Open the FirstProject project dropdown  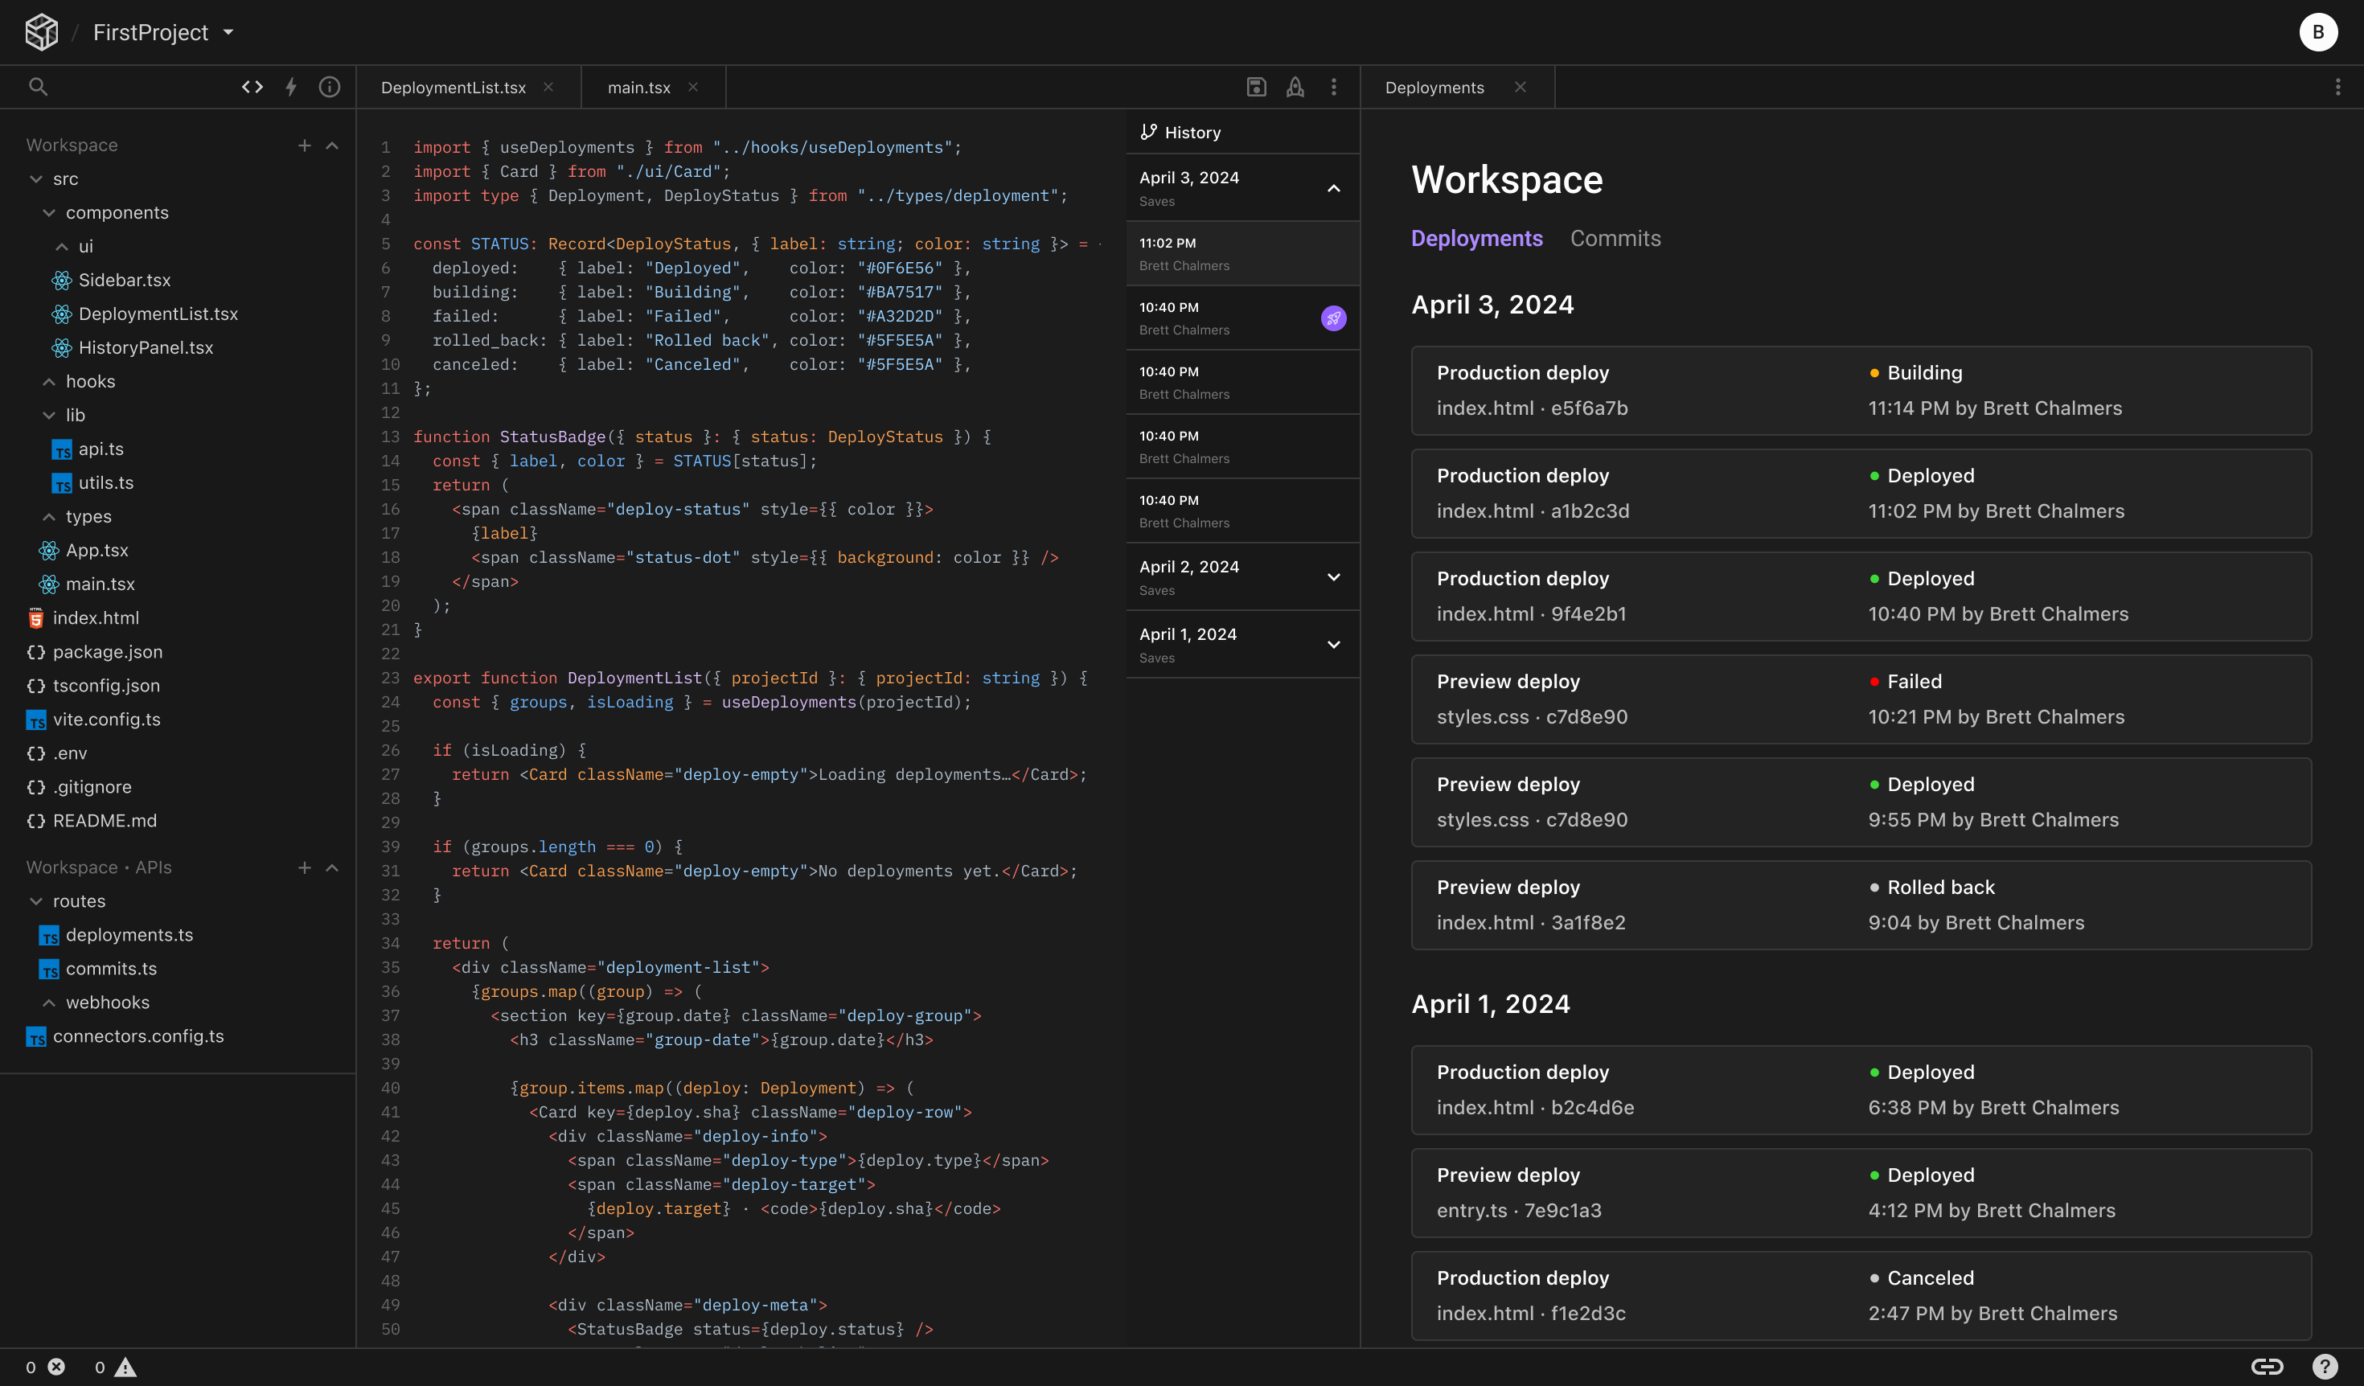tap(163, 32)
